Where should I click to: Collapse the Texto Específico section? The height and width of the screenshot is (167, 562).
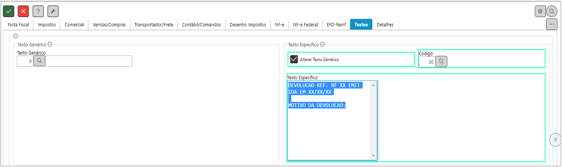tap(322, 44)
